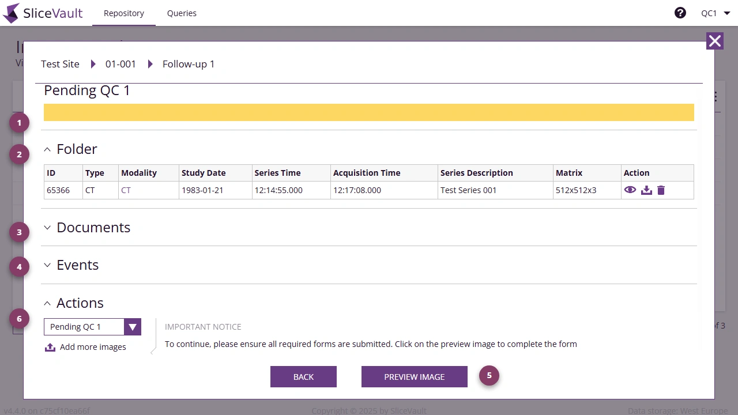The height and width of the screenshot is (415, 738).
Task: Expand the Events section
Action: 47,265
